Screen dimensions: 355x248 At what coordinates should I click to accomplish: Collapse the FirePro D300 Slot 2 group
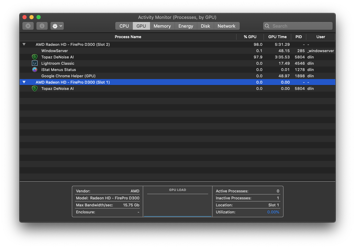click(24, 44)
